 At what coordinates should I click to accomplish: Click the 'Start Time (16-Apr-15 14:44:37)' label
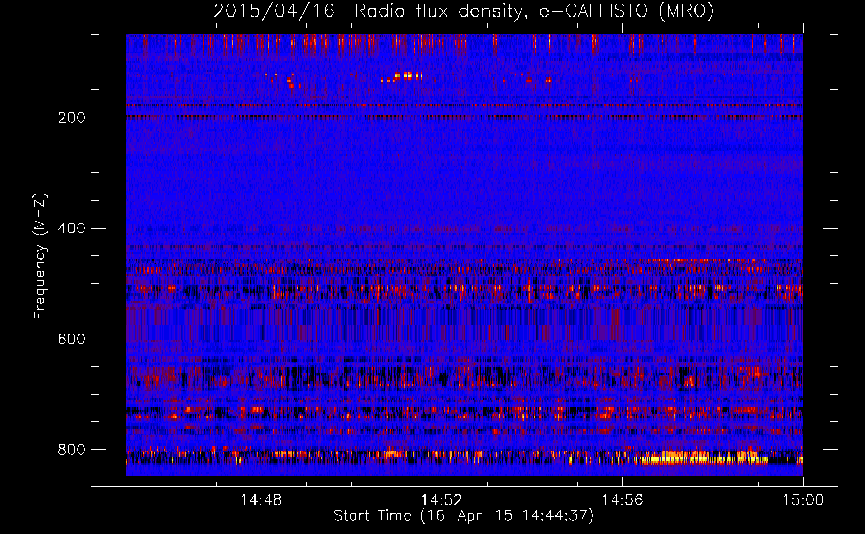(464, 516)
